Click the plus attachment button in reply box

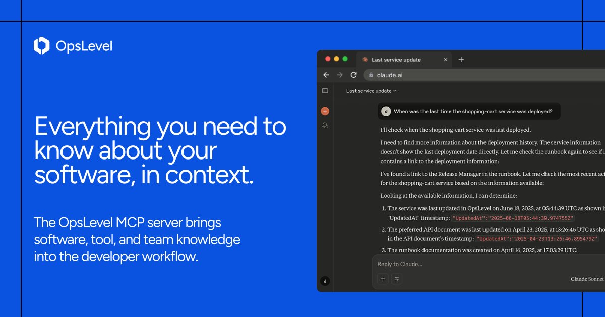pos(383,279)
